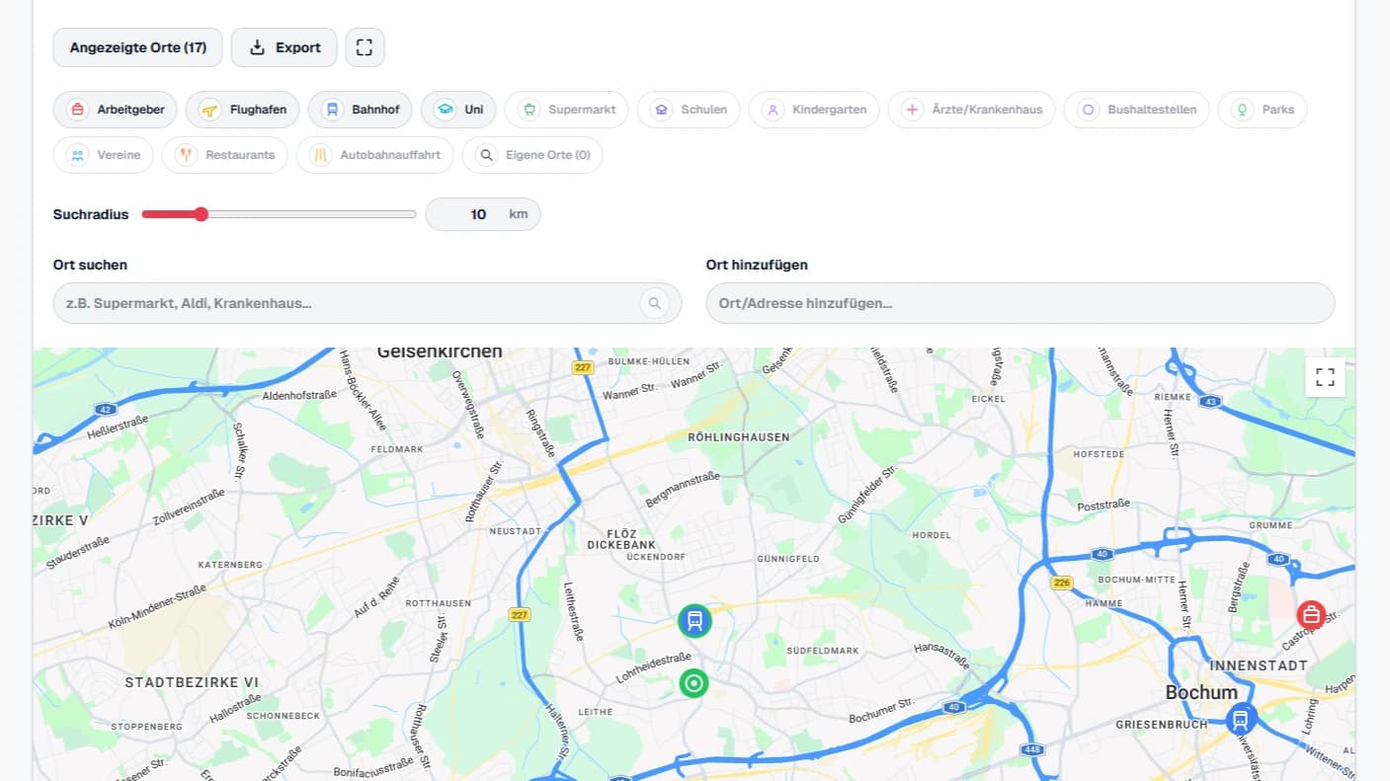Screen dimensions: 1390x781
Task: Enable the Restaurants filter chip
Action: (225, 155)
